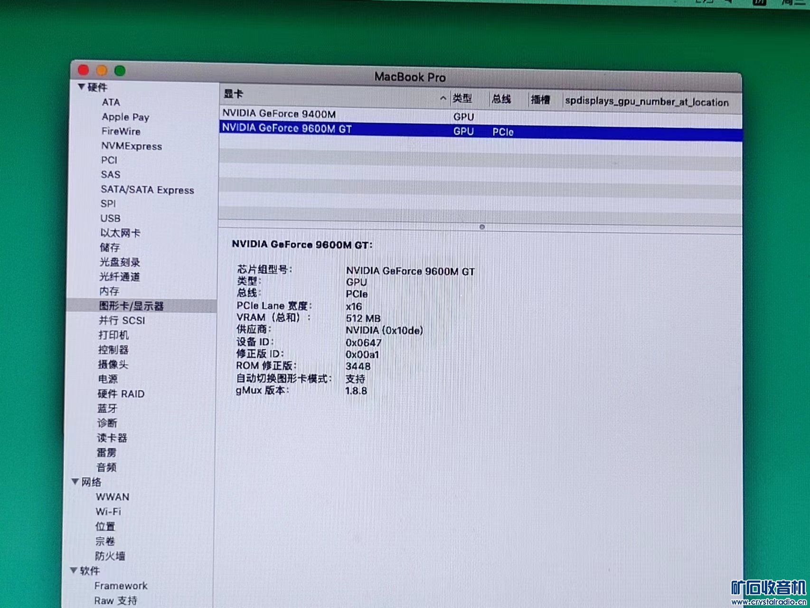Open the 内存 memory entry

pyautogui.click(x=109, y=291)
